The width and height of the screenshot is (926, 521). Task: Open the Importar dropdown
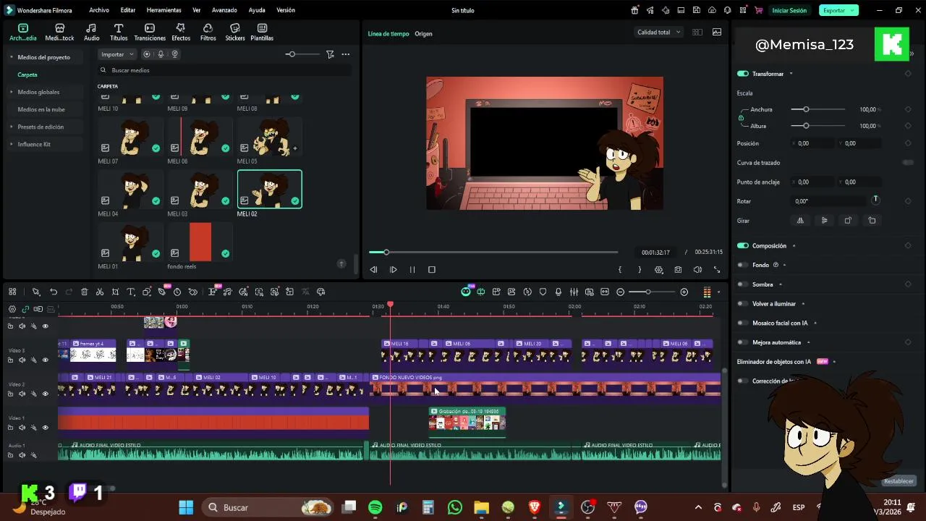(x=117, y=54)
